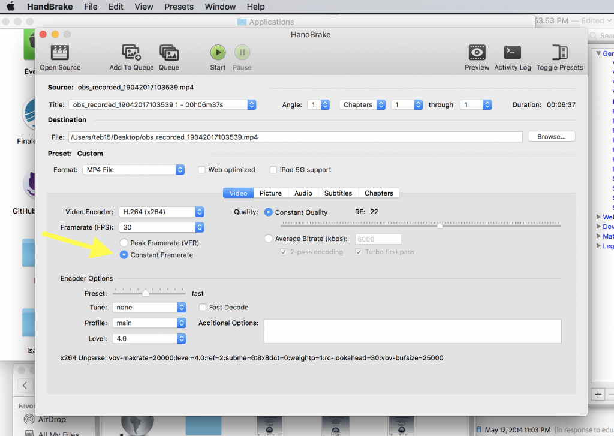The height and width of the screenshot is (436, 614).
Task: Select the Constant Quality radio button
Action: pos(268,212)
